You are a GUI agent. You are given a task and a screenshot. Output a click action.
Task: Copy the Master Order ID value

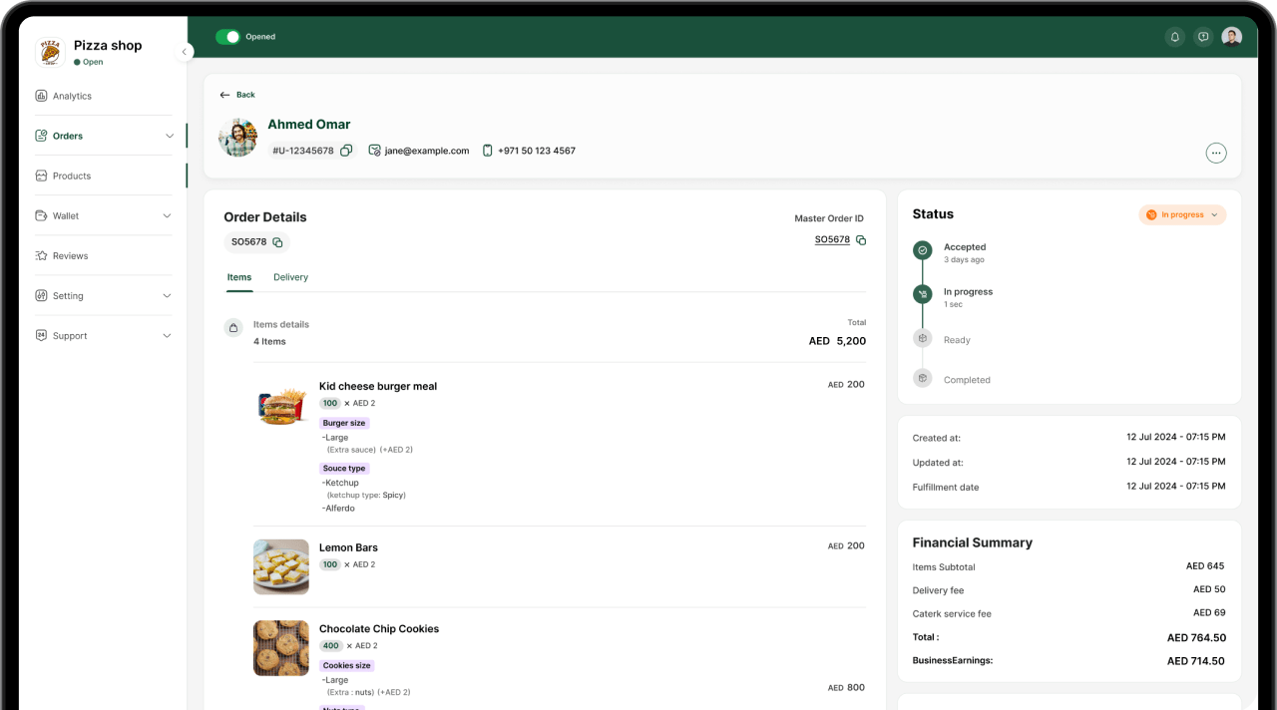point(861,240)
